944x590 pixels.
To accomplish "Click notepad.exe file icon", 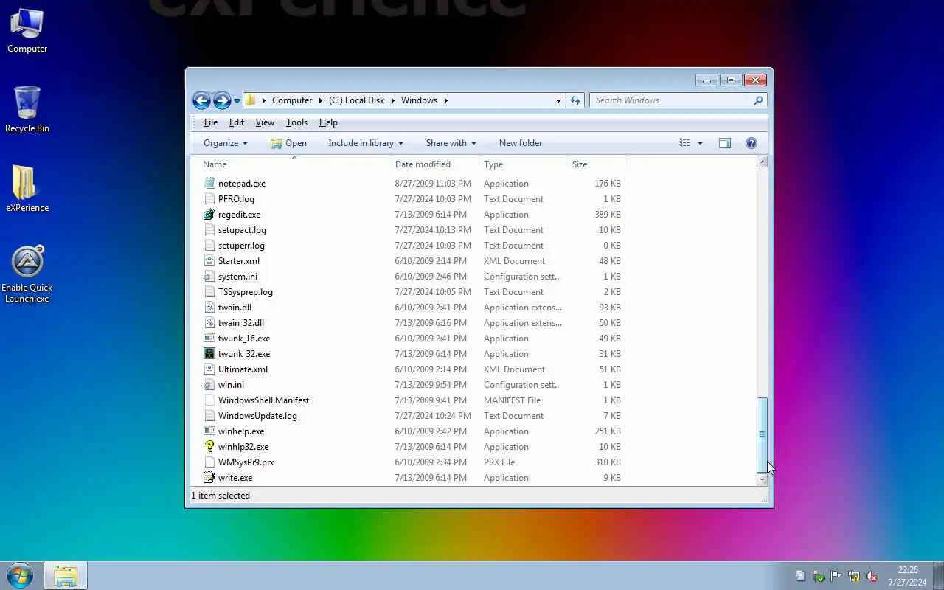I will point(209,184).
